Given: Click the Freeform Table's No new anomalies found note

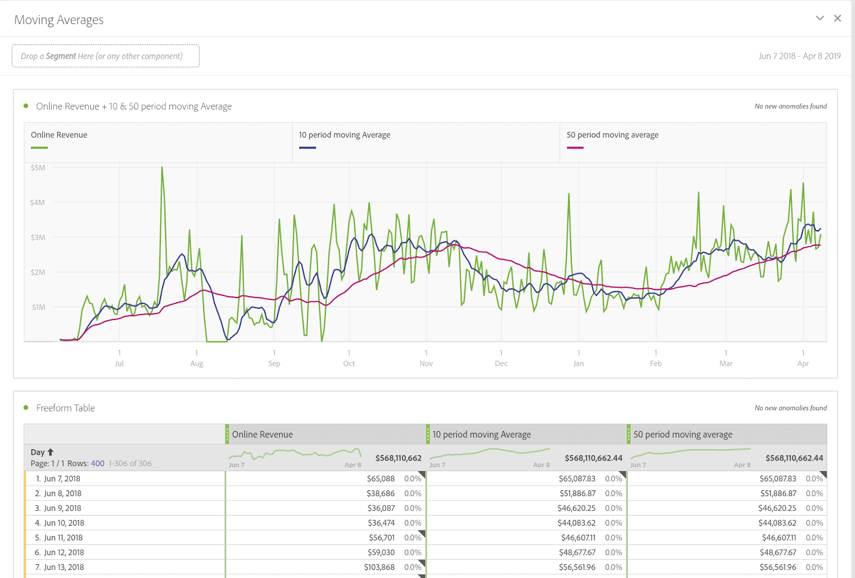Looking at the screenshot, I should coord(790,408).
